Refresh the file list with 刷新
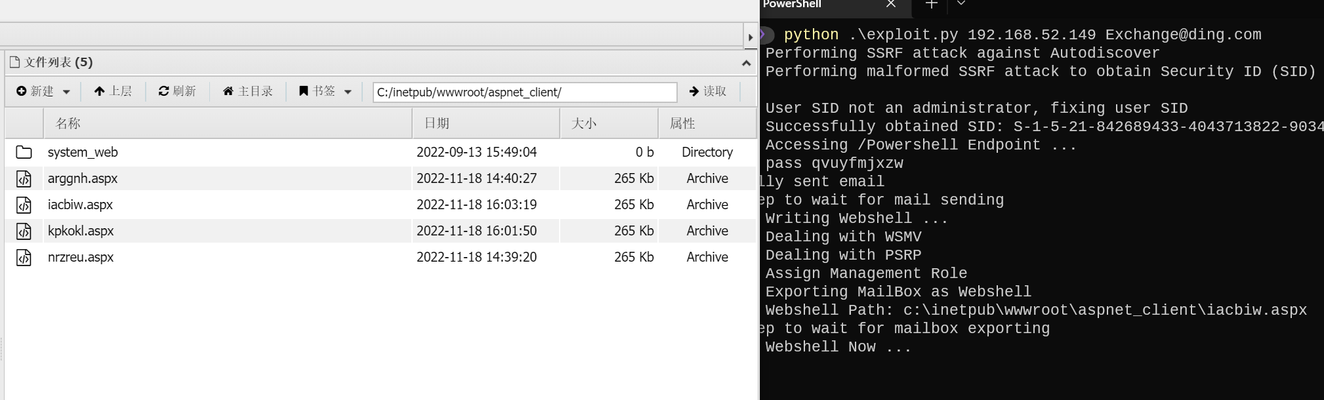 tap(177, 91)
